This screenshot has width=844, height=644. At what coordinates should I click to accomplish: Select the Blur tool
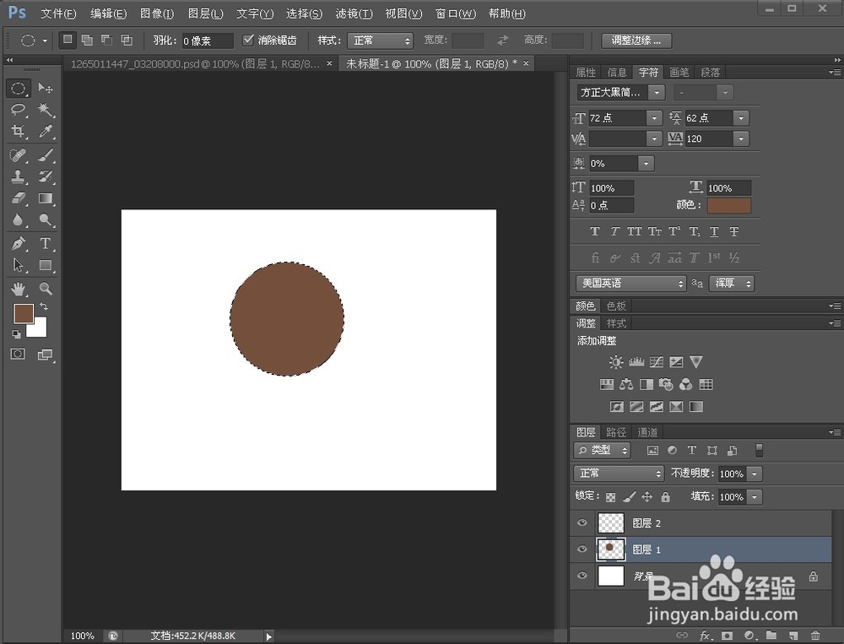pyautogui.click(x=19, y=219)
